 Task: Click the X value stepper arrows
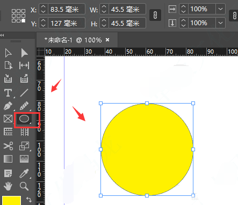pos(44,9)
